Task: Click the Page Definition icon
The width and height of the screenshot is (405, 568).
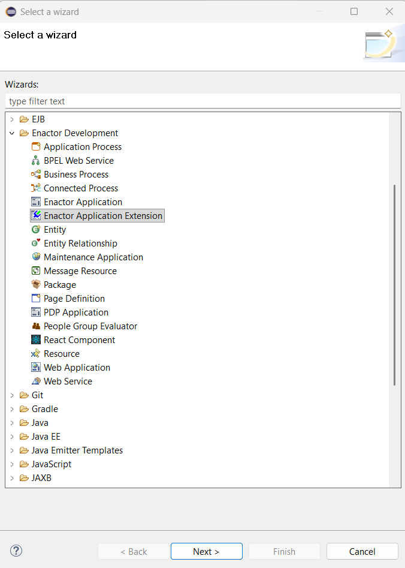Action: [36, 298]
